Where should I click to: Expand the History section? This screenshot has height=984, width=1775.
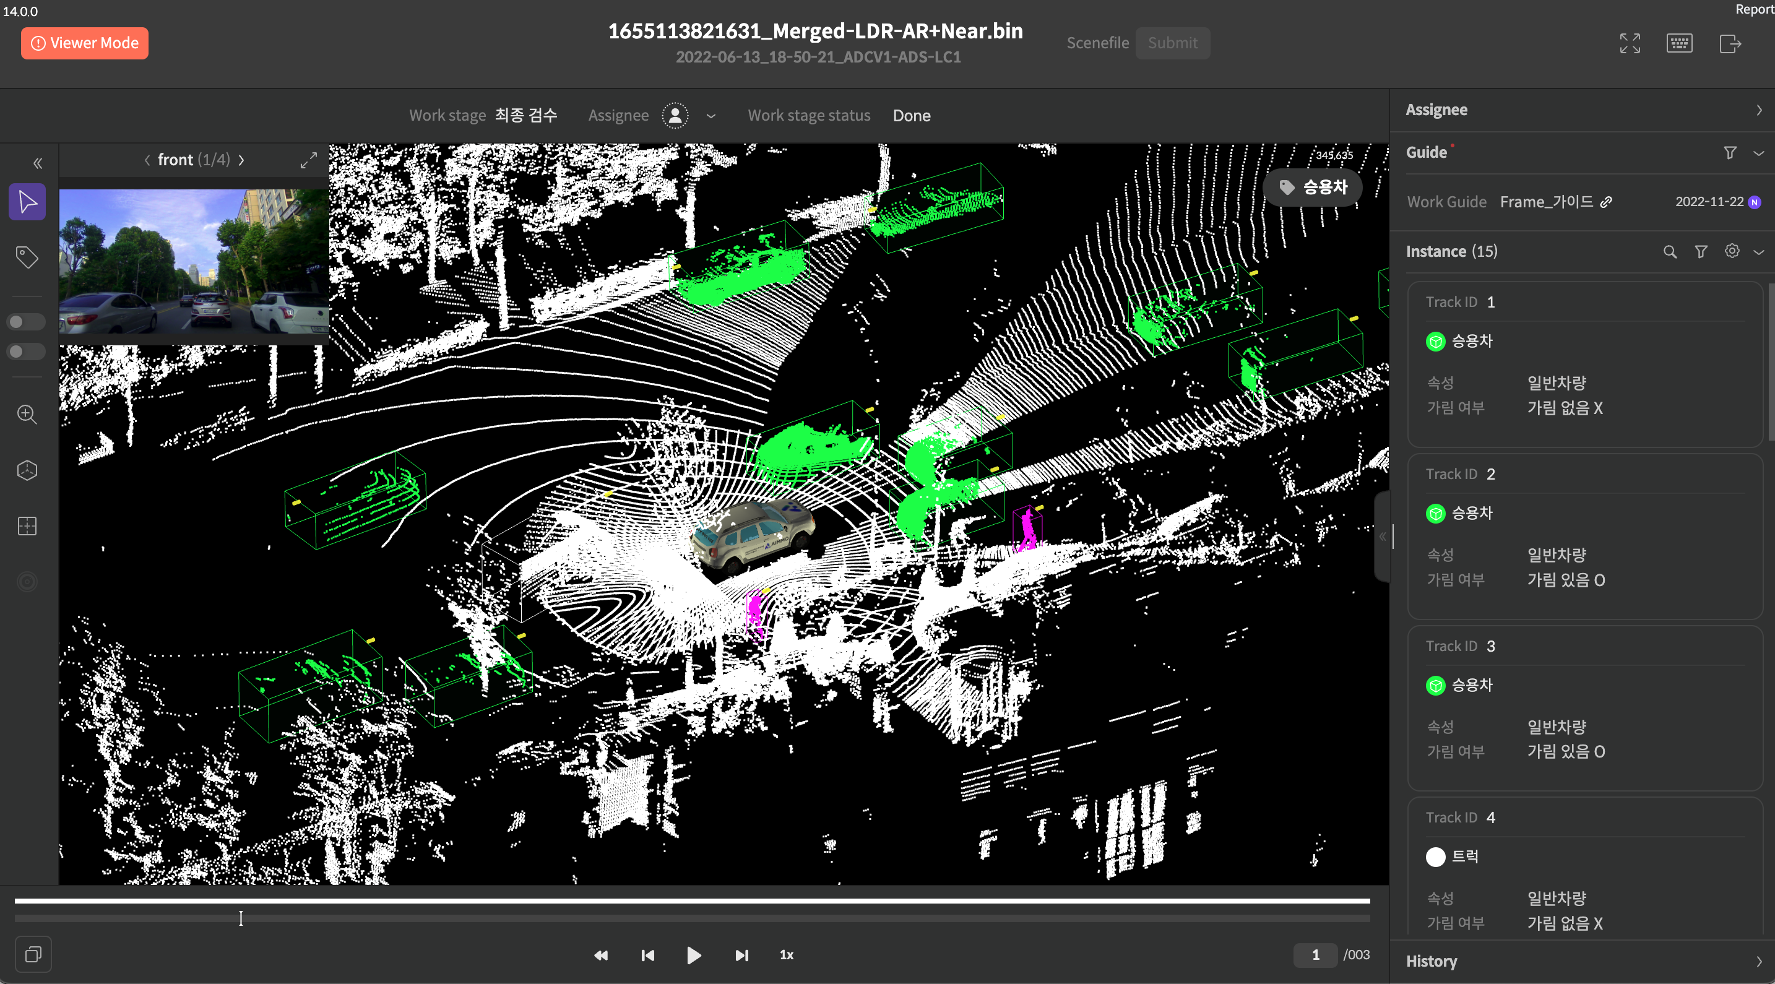1758,961
